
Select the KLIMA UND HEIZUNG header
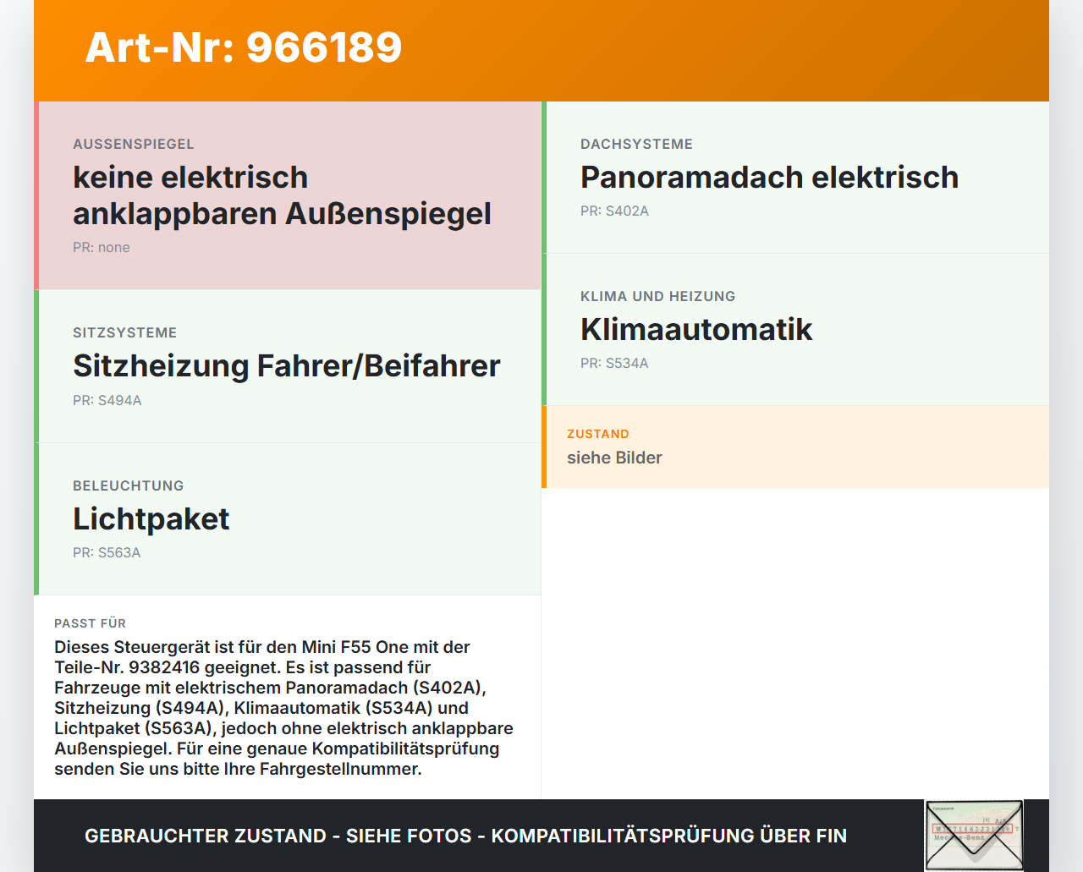[657, 296]
